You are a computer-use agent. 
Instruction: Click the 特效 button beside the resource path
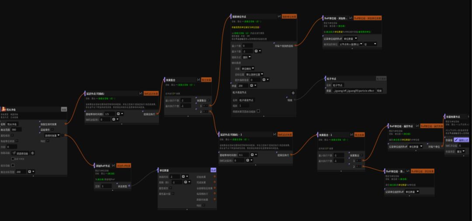380,90
